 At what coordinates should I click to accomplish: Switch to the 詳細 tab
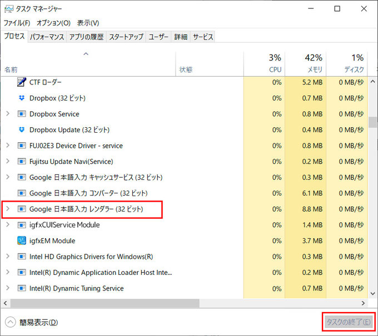click(x=181, y=37)
